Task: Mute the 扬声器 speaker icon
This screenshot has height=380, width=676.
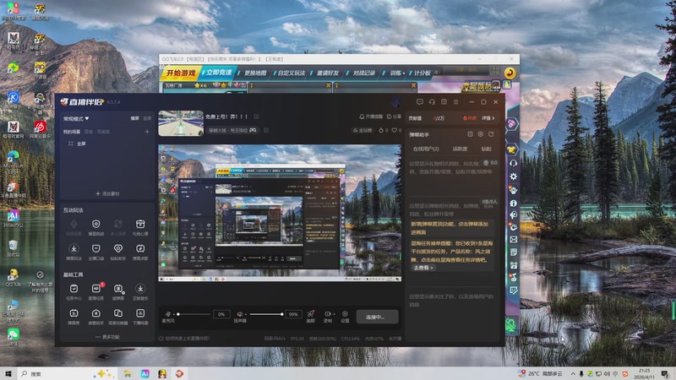Action: (x=240, y=314)
